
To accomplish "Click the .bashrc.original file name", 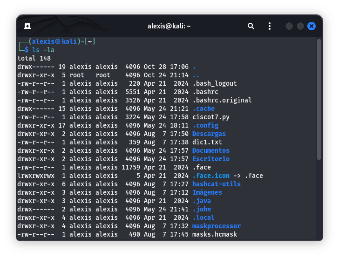I will (x=222, y=100).
